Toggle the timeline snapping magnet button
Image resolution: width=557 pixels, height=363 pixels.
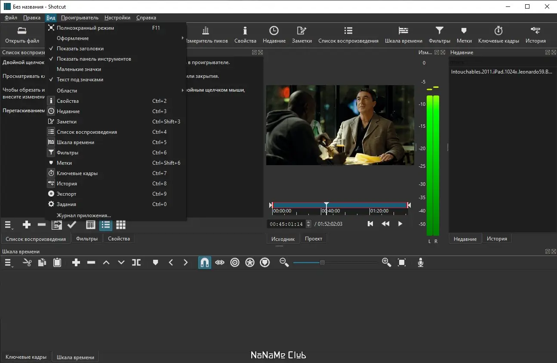(x=205, y=262)
